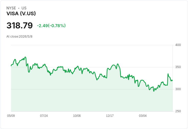Click the US market label
188x129 pixels.
click(24, 8)
